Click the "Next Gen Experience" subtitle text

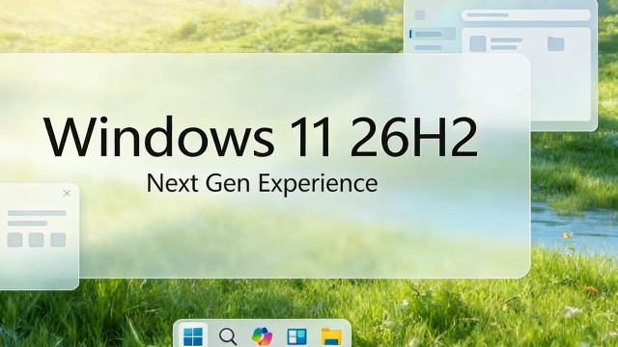(x=262, y=183)
